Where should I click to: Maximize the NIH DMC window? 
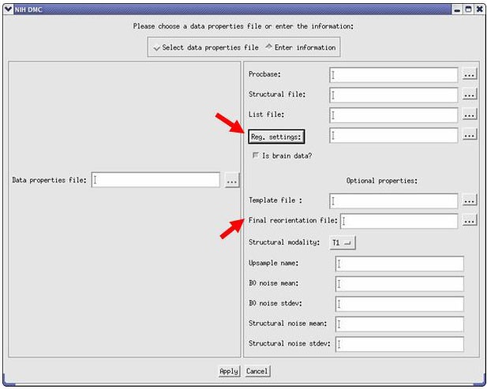pos(468,9)
